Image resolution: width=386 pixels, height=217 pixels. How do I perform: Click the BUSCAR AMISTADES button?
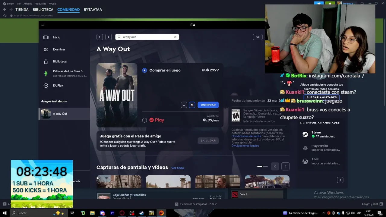click(322, 97)
